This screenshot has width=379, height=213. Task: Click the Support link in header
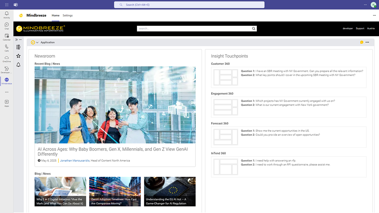pyautogui.click(x=360, y=29)
